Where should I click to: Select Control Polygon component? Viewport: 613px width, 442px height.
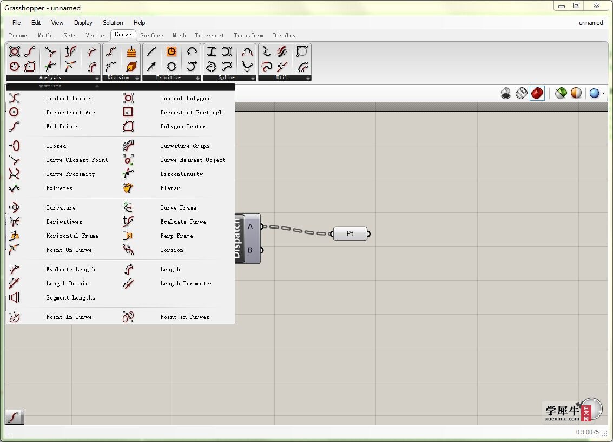(178, 98)
